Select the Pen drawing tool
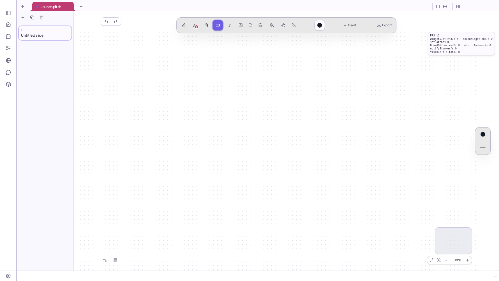 pyautogui.click(x=183, y=25)
